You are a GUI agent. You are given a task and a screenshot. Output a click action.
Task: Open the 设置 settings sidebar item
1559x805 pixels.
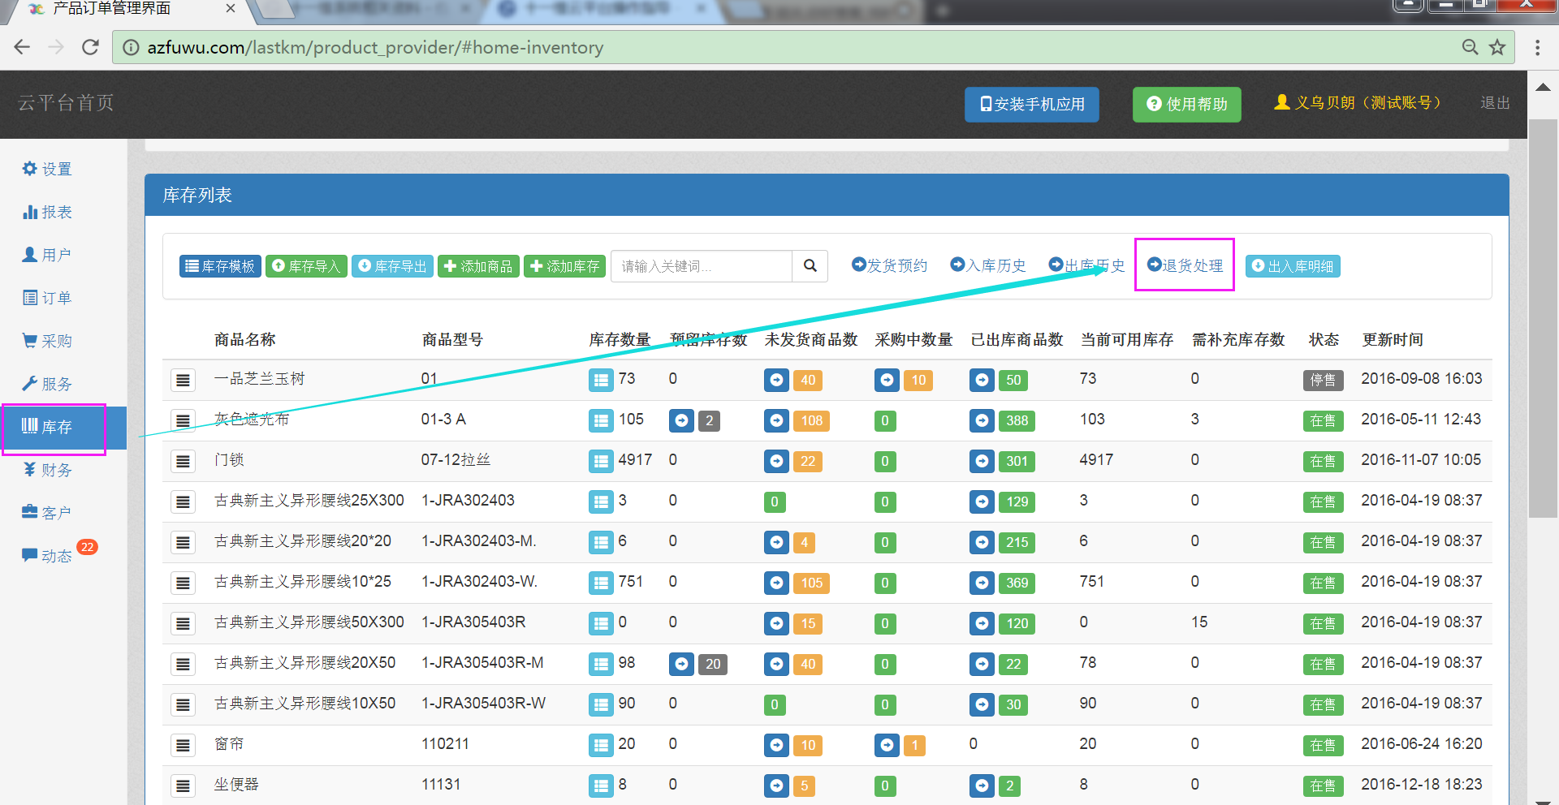[47, 169]
